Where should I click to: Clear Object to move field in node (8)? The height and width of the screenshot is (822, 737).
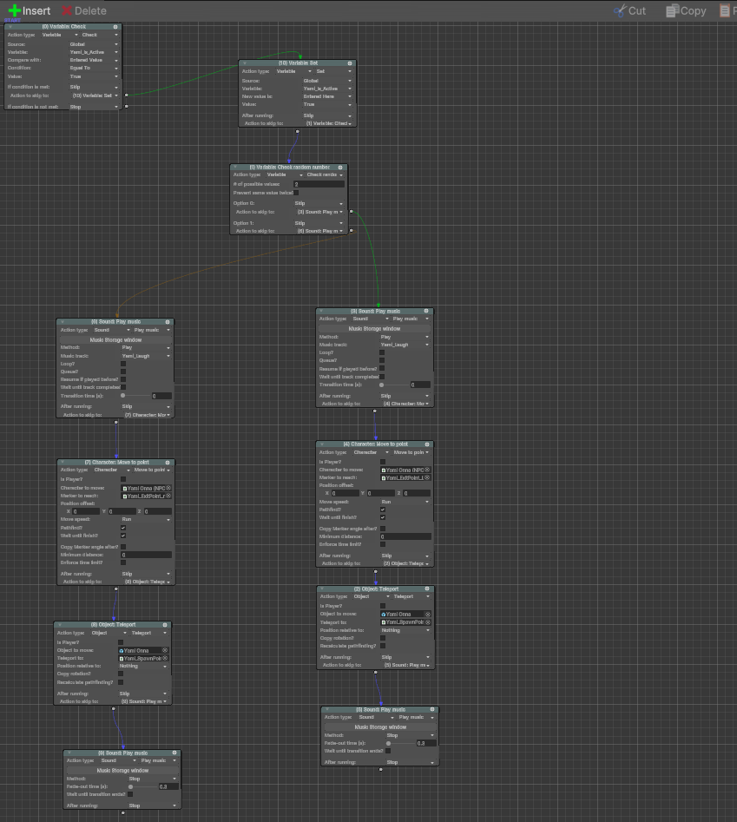tap(165, 650)
